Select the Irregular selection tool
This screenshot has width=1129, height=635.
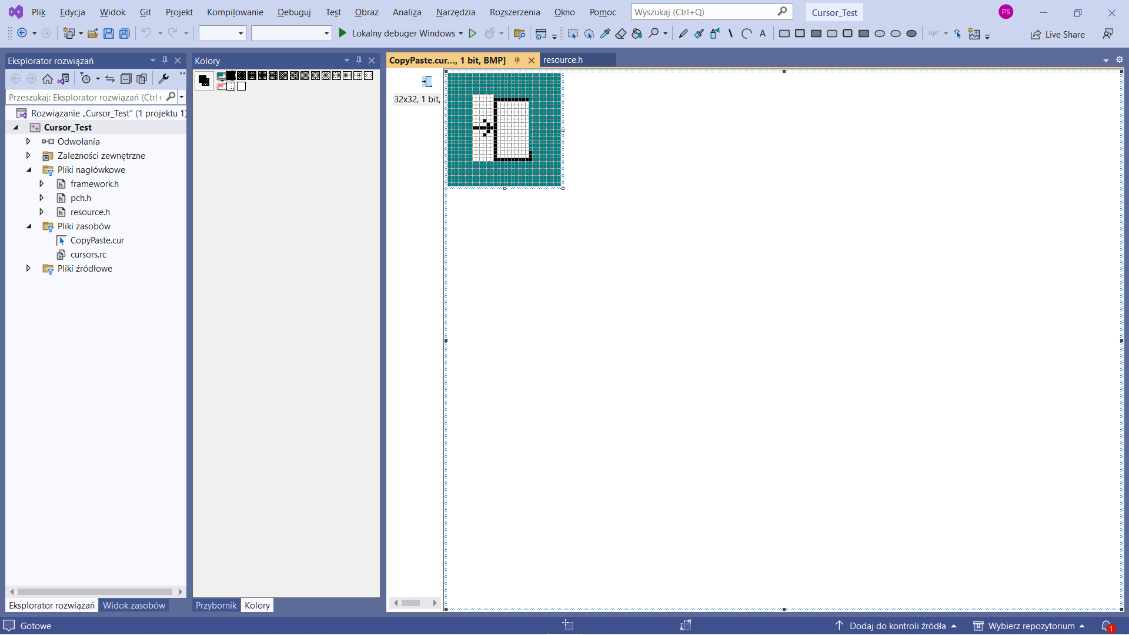pyautogui.click(x=589, y=34)
